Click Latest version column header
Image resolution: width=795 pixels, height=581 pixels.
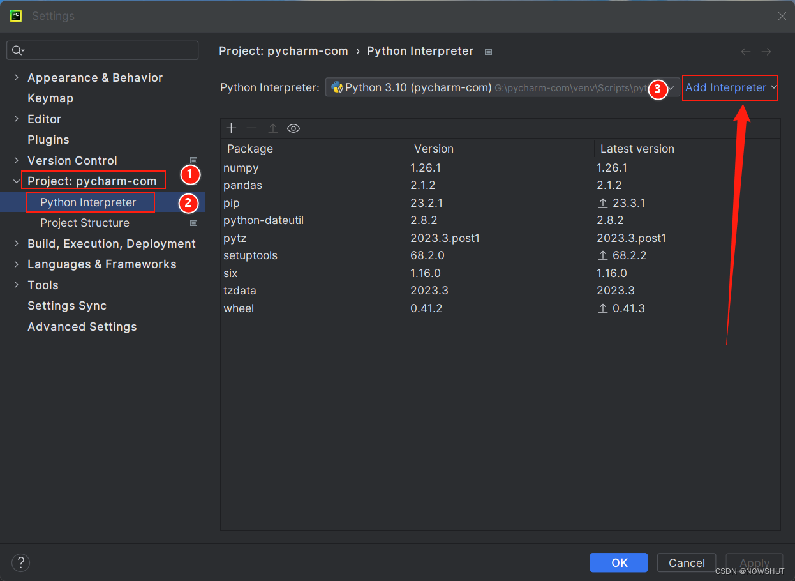[x=687, y=149]
